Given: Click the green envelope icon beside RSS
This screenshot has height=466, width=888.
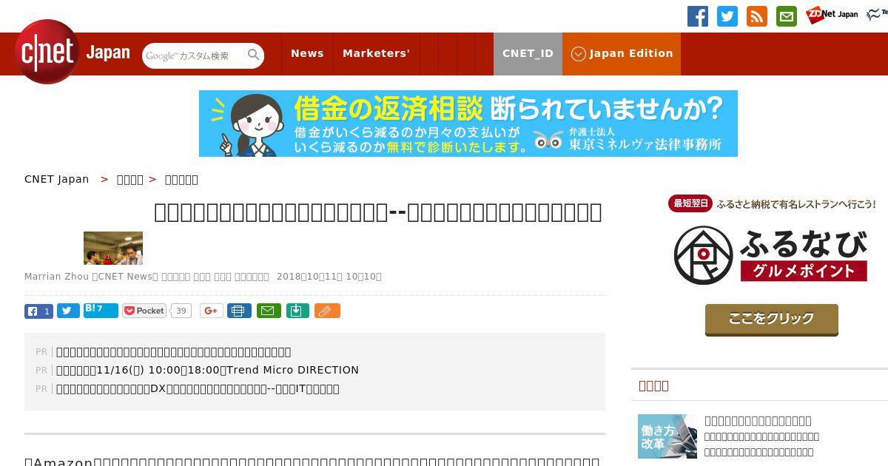Looking at the screenshot, I should 787,16.
